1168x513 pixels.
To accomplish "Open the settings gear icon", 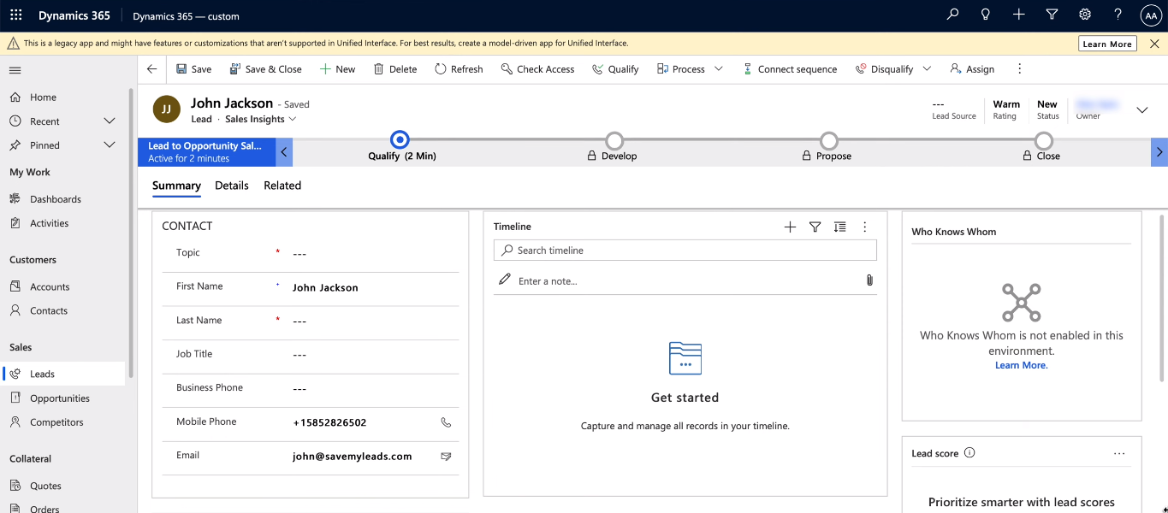I will [1085, 15].
